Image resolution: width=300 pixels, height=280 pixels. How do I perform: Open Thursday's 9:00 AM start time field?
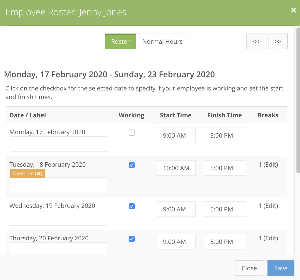[x=176, y=242]
